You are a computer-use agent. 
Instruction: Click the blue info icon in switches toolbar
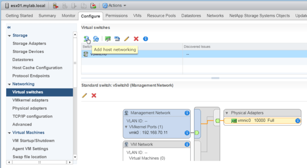point(145,39)
